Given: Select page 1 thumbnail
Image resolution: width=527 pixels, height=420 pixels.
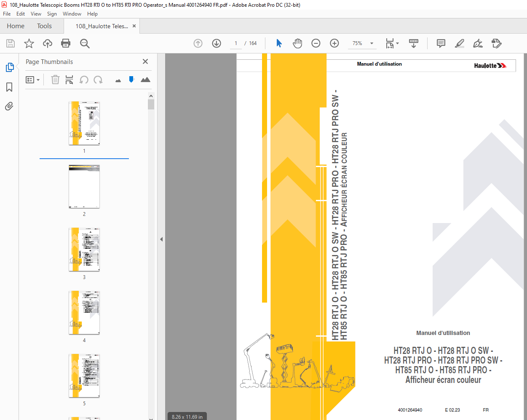Looking at the screenshot, I should 84,123.
